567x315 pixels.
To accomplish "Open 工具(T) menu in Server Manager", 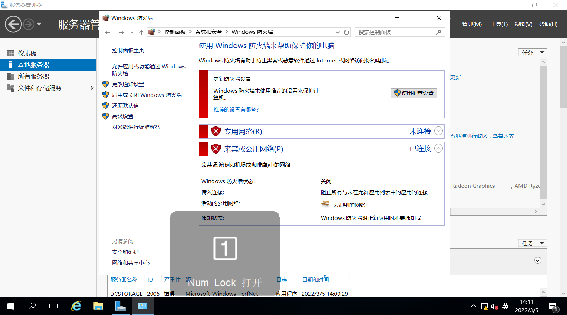I will (499, 24).
